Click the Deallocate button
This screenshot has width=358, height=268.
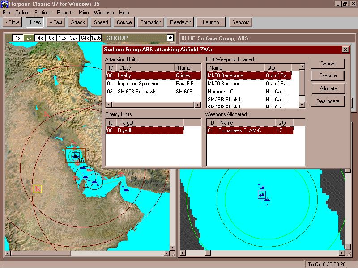(328, 101)
